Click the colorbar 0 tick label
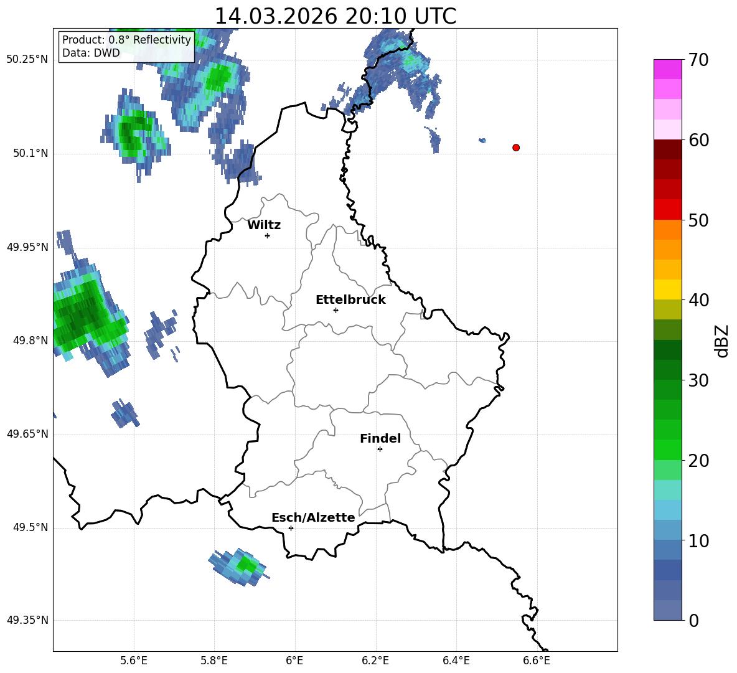The height and width of the screenshot is (673, 737). [x=693, y=620]
